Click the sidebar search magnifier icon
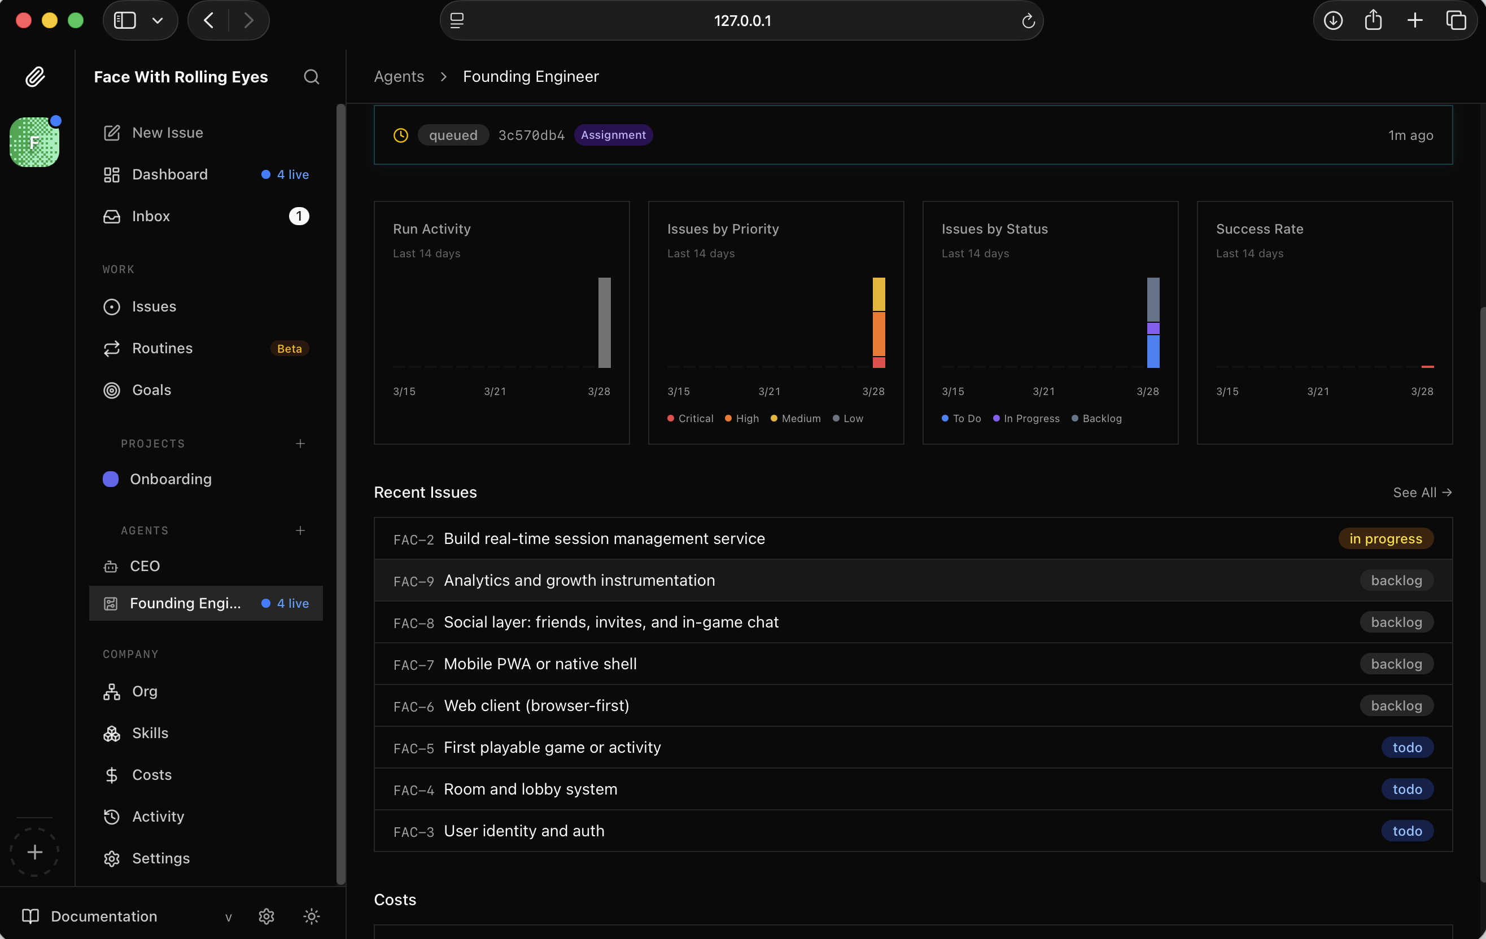This screenshot has width=1486, height=939. click(x=312, y=77)
